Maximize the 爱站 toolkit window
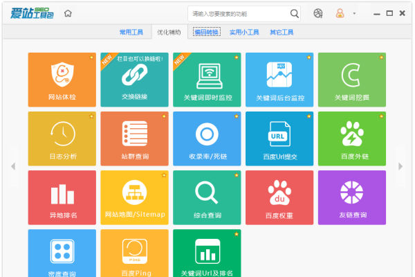 click(389, 13)
